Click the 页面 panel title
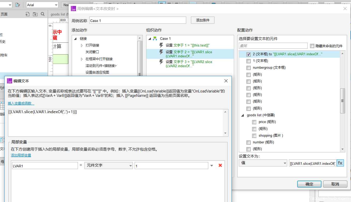 [x=4, y=14]
